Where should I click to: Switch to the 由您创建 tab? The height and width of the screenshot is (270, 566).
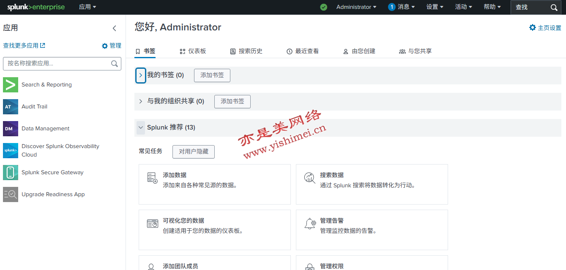(359, 51)
